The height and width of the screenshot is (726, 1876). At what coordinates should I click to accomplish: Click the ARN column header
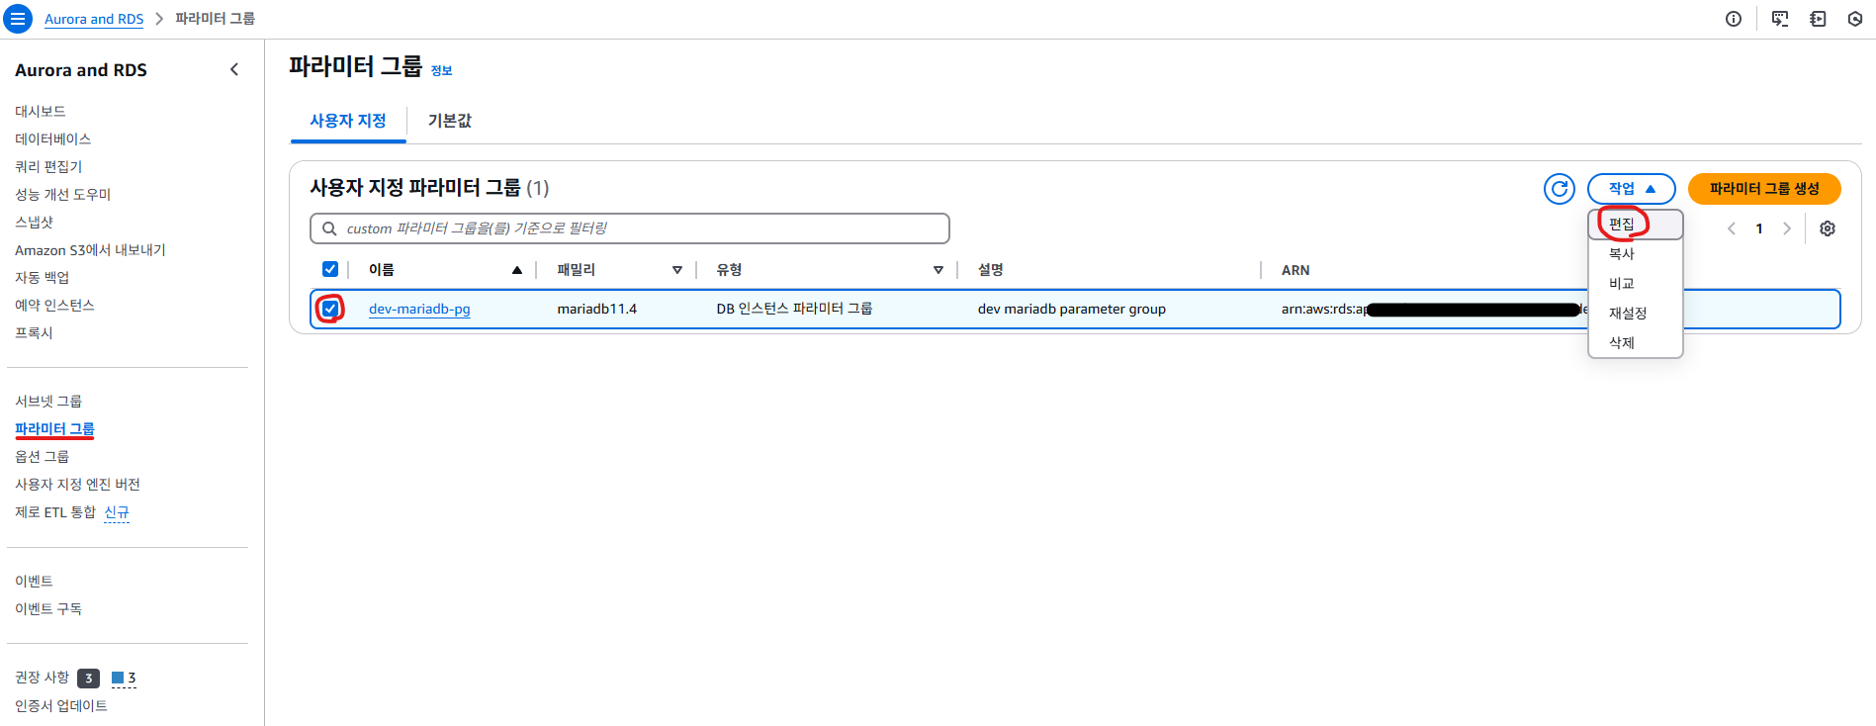coord(1295,270)
